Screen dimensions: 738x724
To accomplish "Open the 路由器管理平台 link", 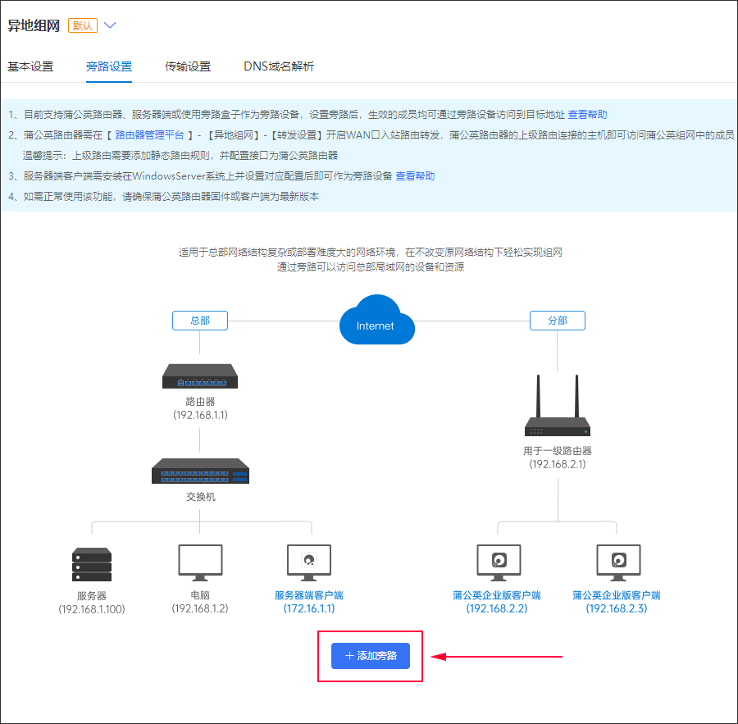I will tap(149, 135).
